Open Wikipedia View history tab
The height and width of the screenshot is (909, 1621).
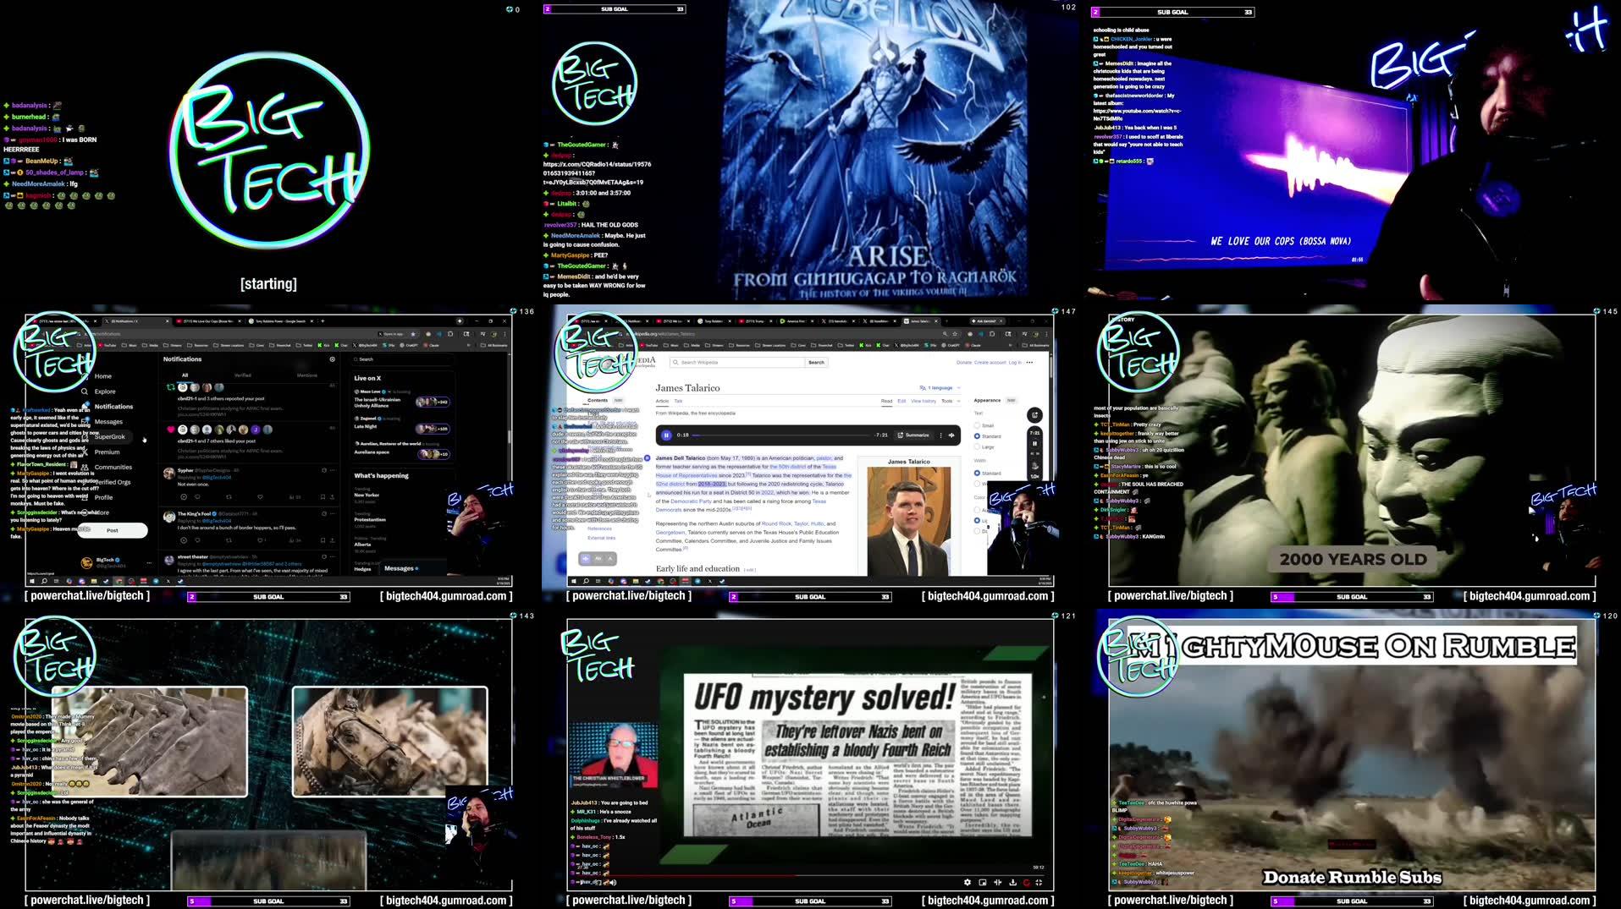924,401
